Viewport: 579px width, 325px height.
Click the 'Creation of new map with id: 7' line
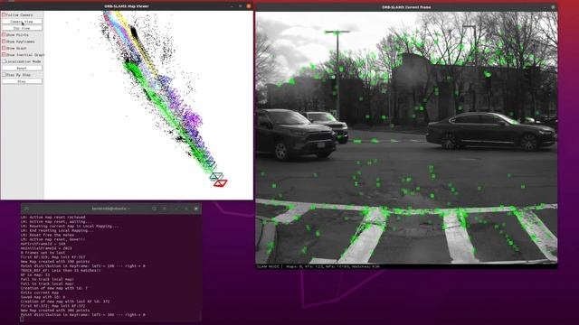54,288
